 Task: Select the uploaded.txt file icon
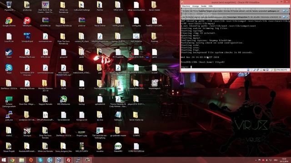(100, 101)
